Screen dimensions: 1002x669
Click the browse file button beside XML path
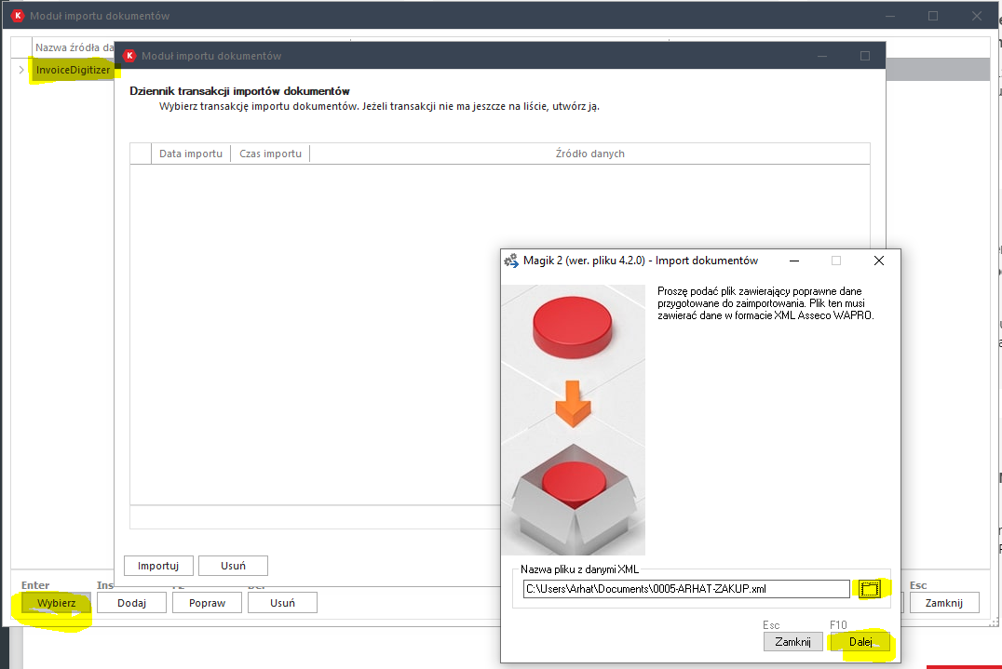coord(870,588)
